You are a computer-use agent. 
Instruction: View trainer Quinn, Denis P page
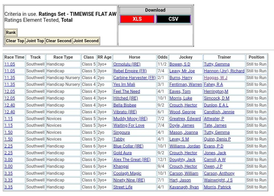pos(217,139)
